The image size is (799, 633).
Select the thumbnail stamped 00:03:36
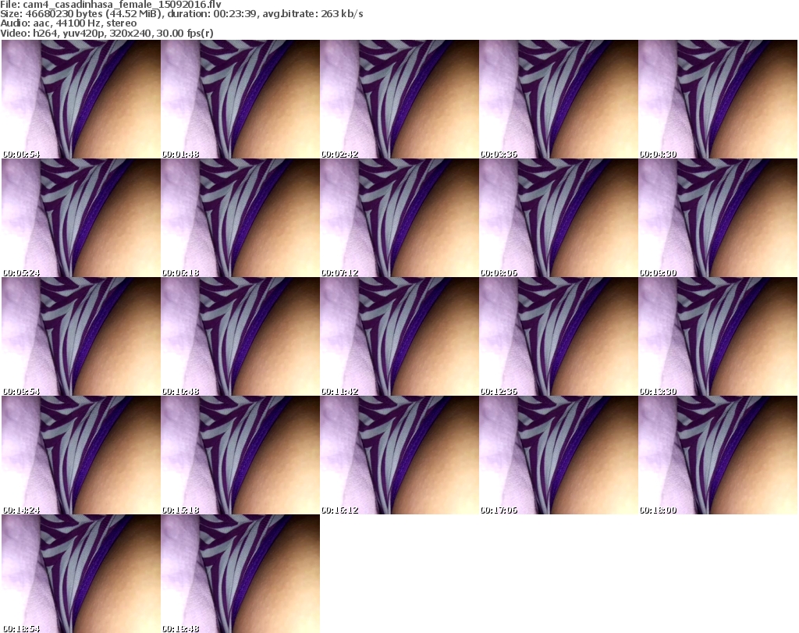point(559,99)
